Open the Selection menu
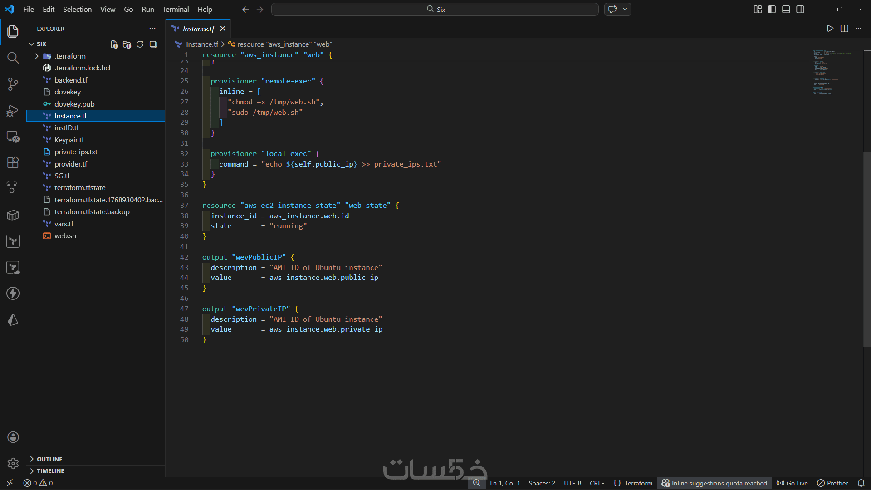This screenshot has width=871, height=490. pos(77,9)
